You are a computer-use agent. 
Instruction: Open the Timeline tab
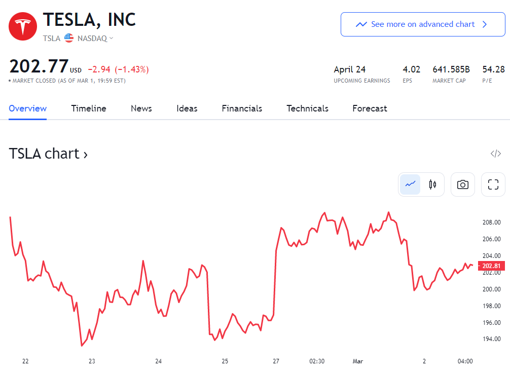(x=89, y=108)
